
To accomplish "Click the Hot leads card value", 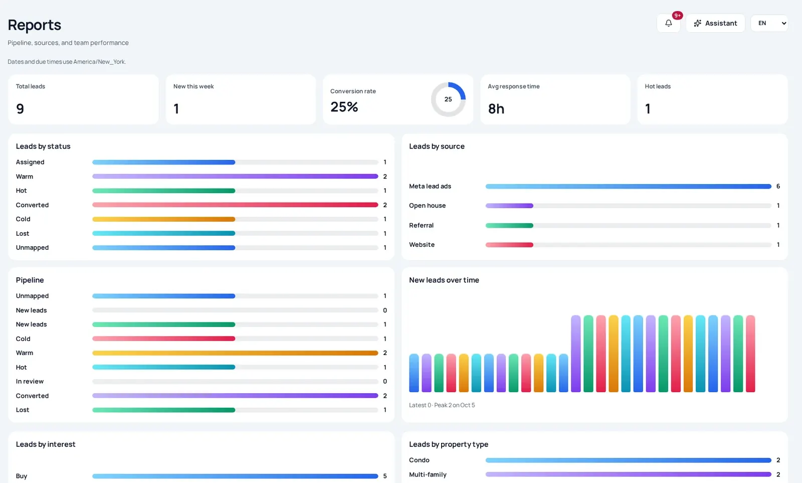I will [648, 109].
